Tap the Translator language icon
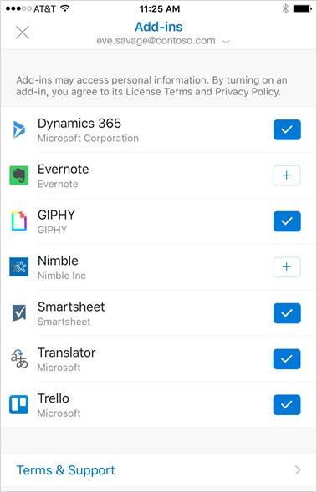Viewport: 317px width, 492px height. (x=19, y=358)
